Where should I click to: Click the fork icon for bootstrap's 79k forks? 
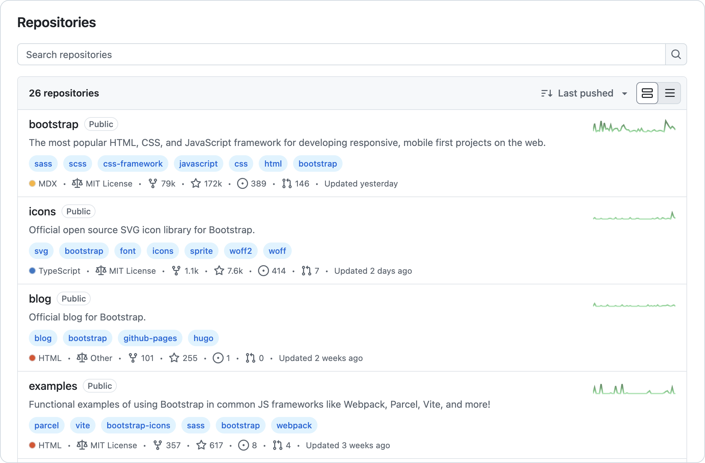[x=153, y=183]
